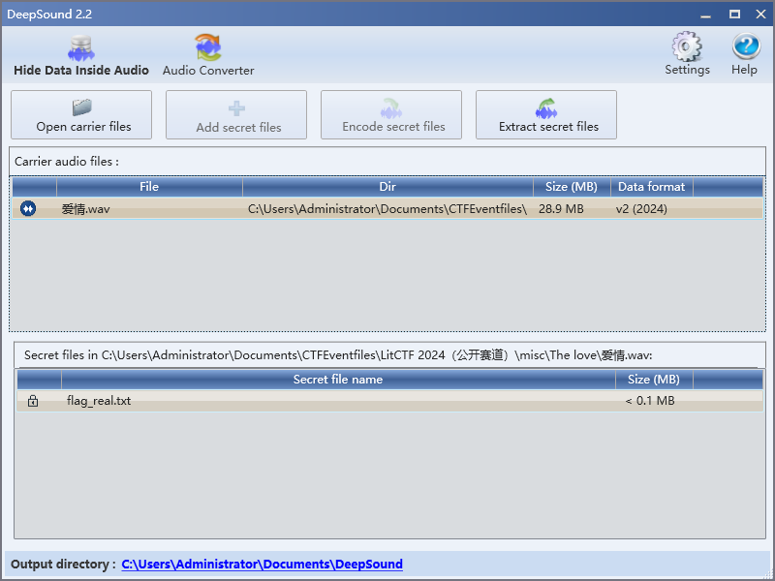Viewport: 775px width, 581px height.
Task: Close the DeepSound window
Action: pos(761,15)
